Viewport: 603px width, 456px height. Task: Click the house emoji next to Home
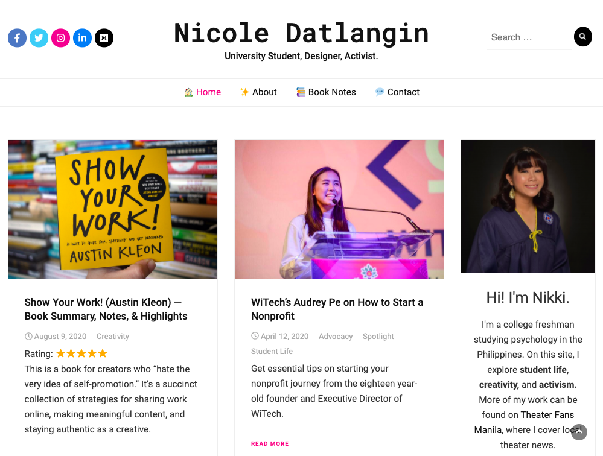click(188, 92)
